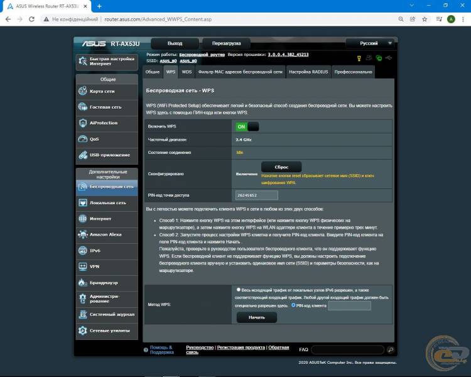
Task: Open browser profile avatar
Action: (x=451, y=19)
